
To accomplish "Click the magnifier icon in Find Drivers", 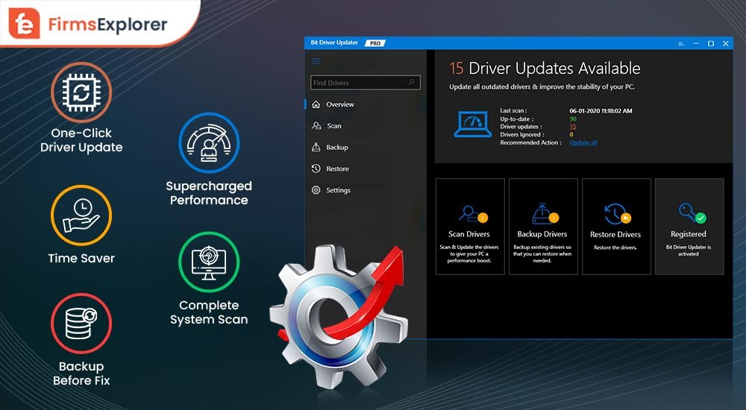I will coord(412,82).
